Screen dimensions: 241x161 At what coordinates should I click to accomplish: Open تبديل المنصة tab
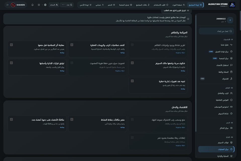coord(126,5)
